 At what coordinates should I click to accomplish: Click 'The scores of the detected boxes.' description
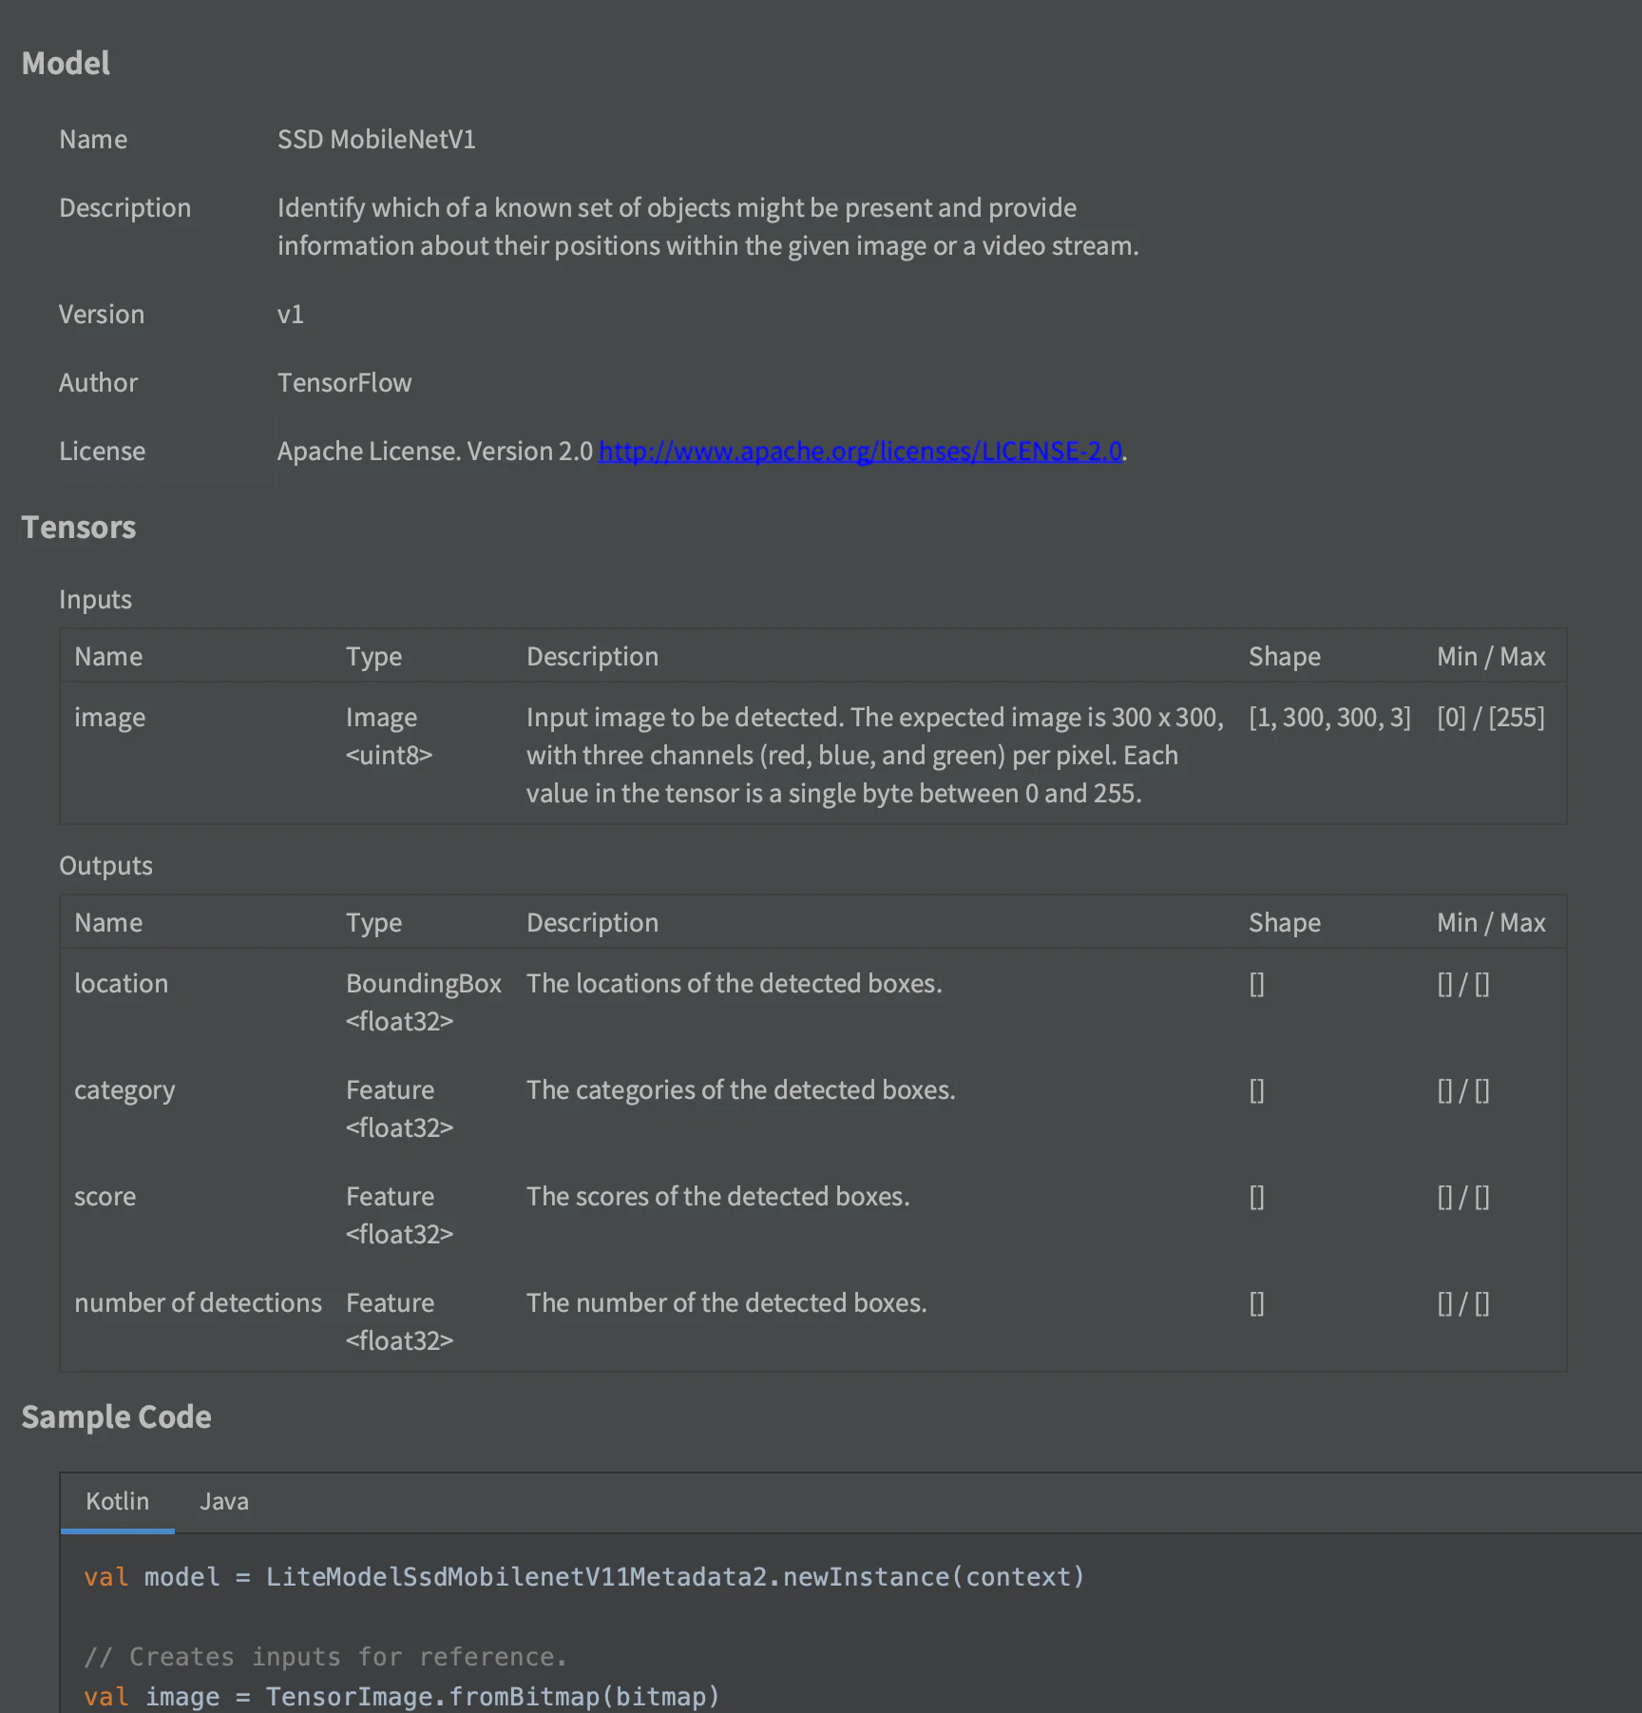717,1196
